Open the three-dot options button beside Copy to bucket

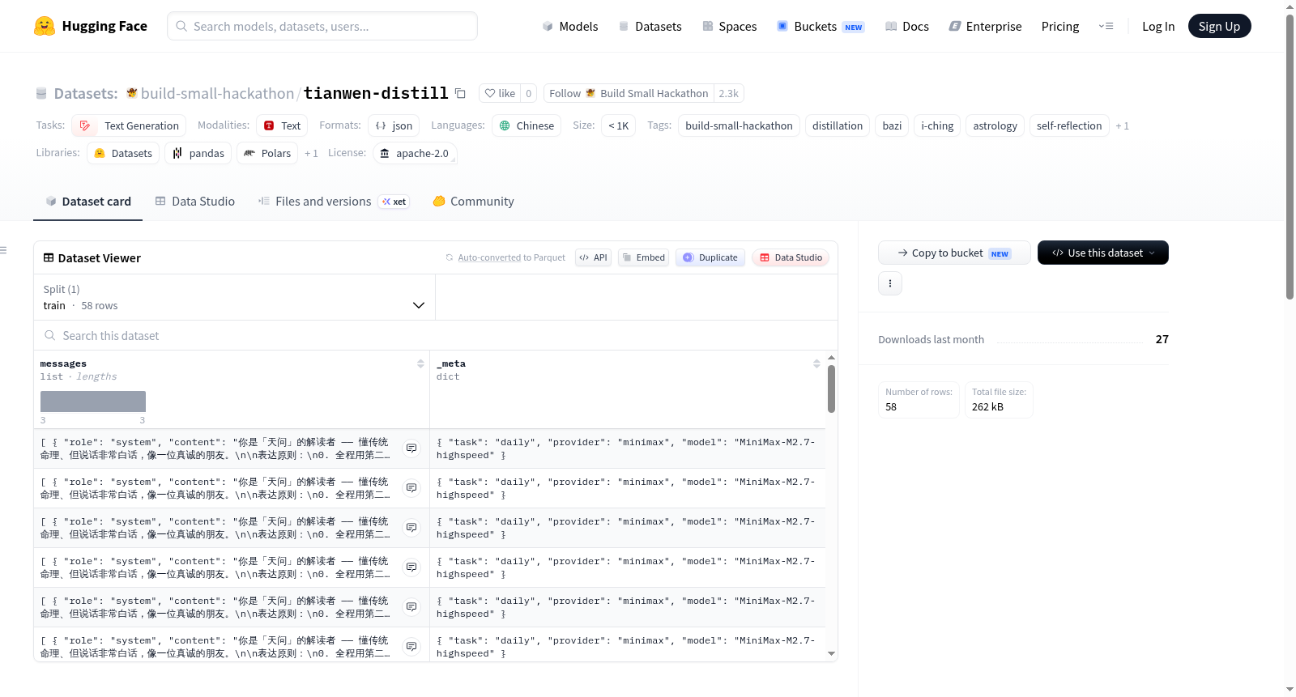pyautogui.click(x=890, y=283)
